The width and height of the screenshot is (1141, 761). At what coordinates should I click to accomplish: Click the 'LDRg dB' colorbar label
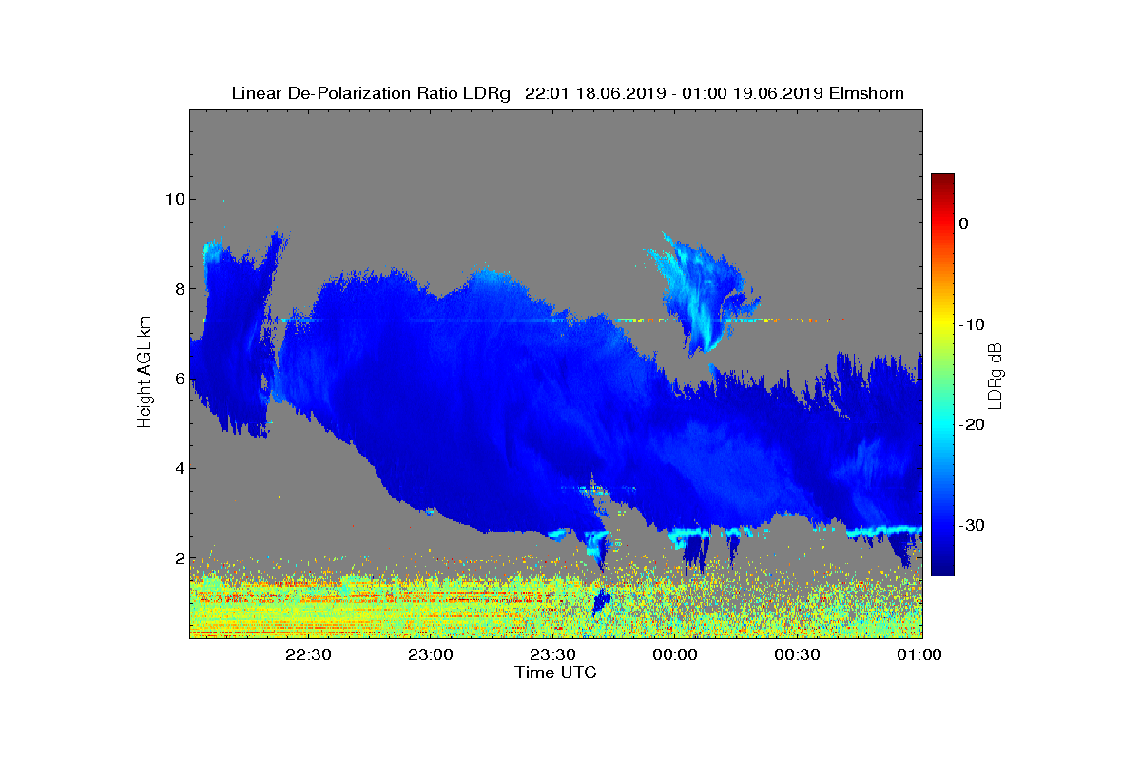click(996, 375)
